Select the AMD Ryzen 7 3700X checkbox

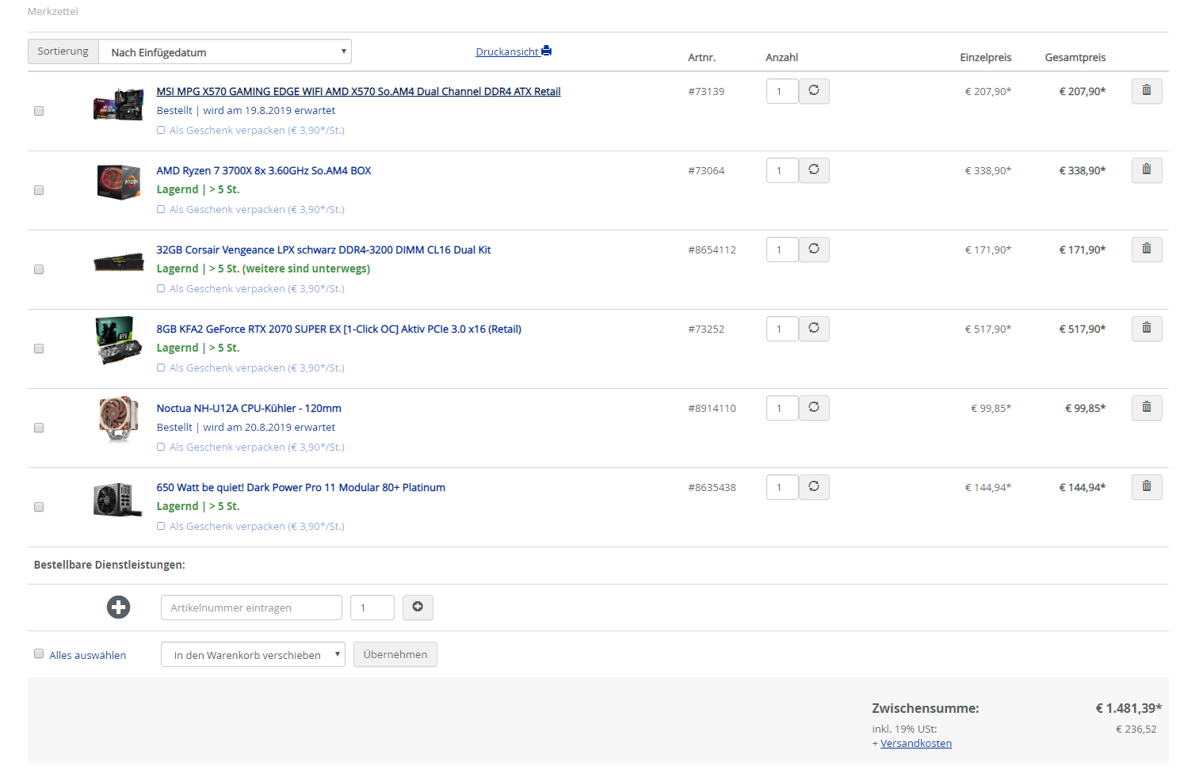39,190
